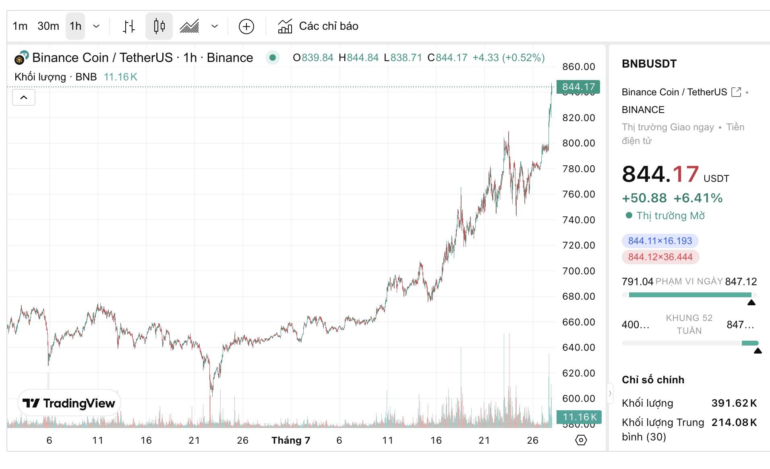Open the timeframe dropdown arrow

[x=96, y=26]
